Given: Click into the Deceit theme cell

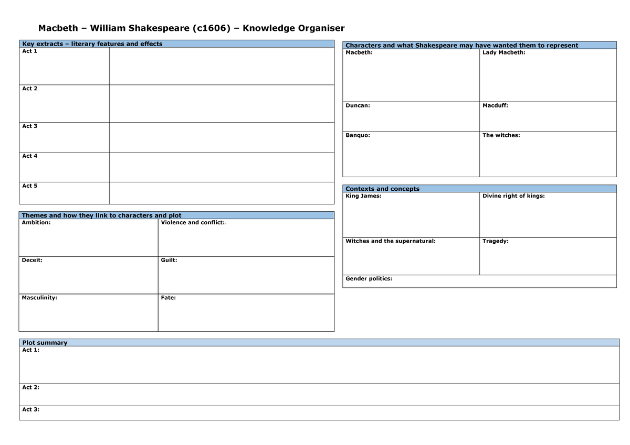Looking at the screenshot, I should tap(88, 275).
